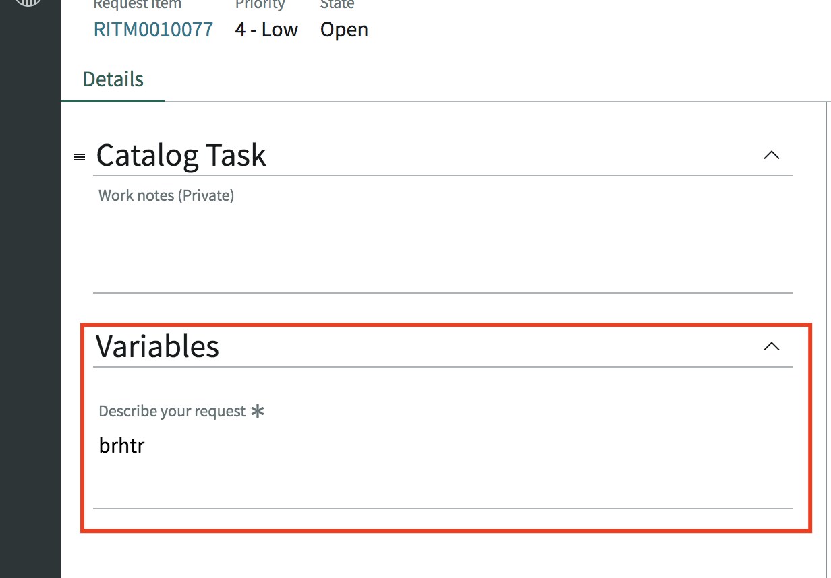Click the Work notes (Private) label

166,196
